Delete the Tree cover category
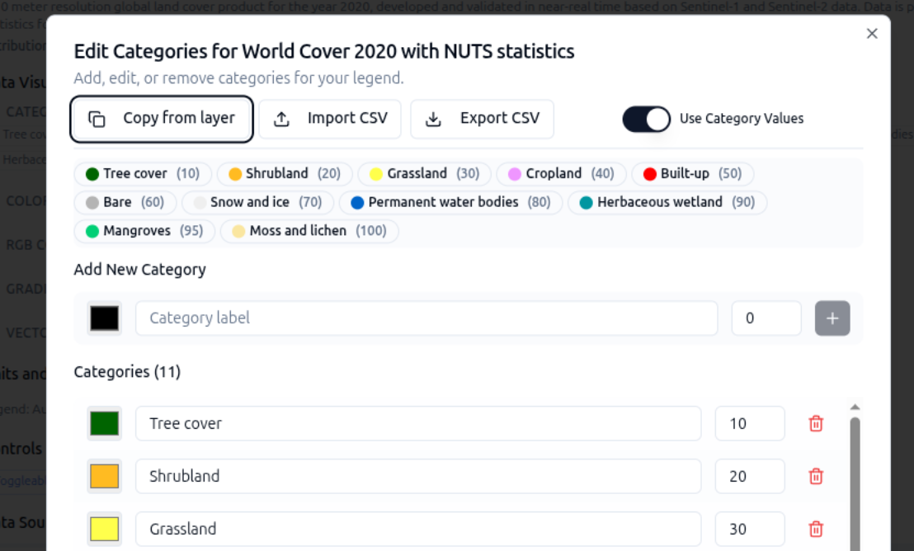The width and height of the screenshot is (914, 551). (816, 424)
